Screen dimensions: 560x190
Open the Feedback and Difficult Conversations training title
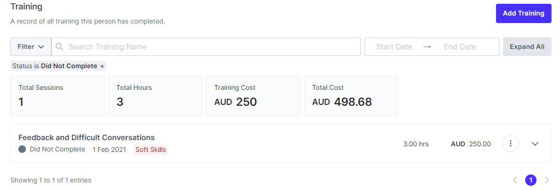pyautogui.click(x=87, y=137)
